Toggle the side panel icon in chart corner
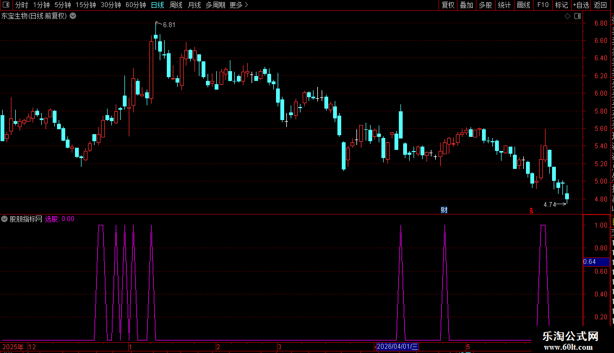 pyautogui.click(x=578, y=16)
